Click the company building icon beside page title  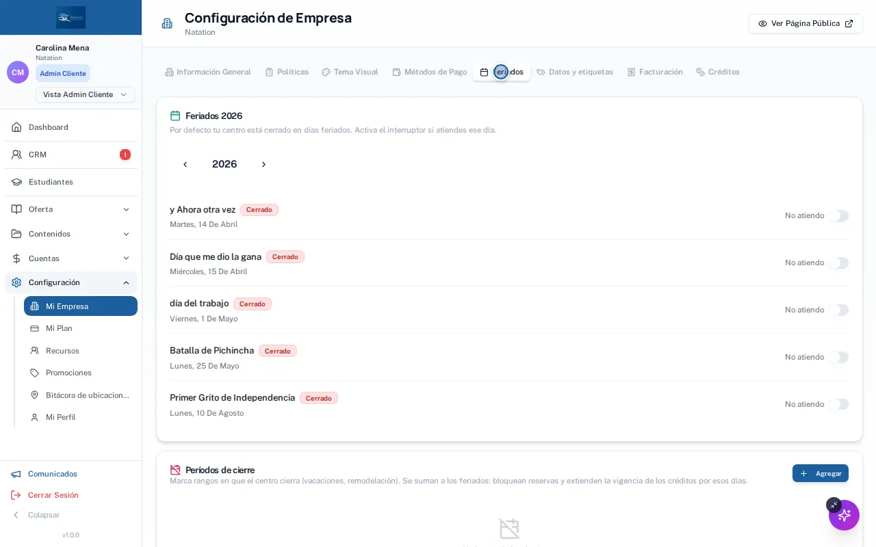pos(167,23)
